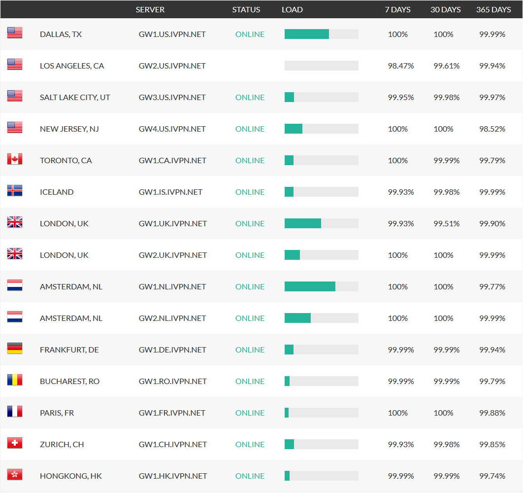The width and height of the screenshot is (523, 493).
Task: Click the Iceland flag icon
Action: pos(15,190)
